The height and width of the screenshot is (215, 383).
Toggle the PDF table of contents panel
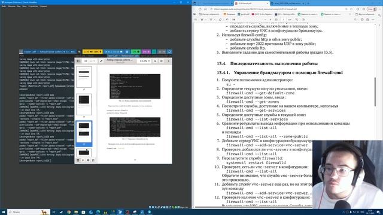point(196,20)
